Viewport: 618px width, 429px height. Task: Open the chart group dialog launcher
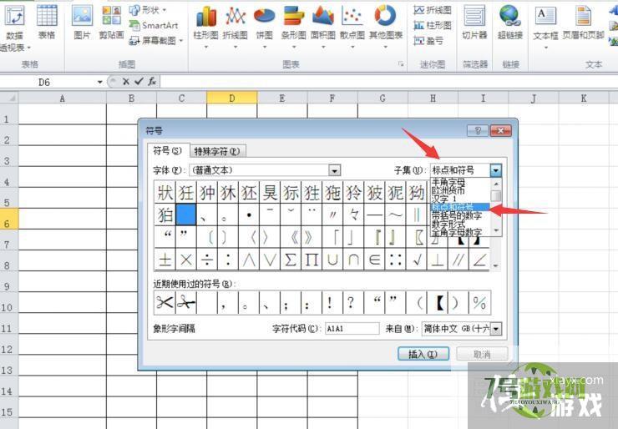coord(401,63)
